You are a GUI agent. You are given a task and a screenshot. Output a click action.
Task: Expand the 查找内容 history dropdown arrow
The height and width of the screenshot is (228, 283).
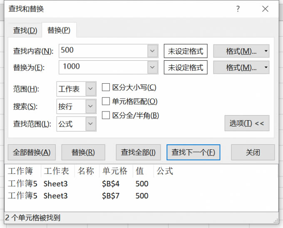coord(152,51)
